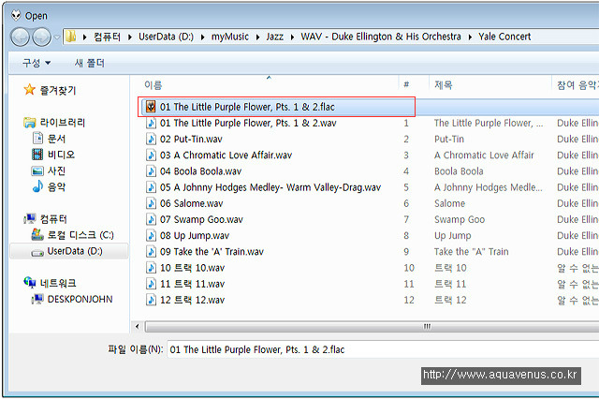Image resolution: width=599 pixels, height=399 pixels.
Task: Click the icon of 04 Boola Boola.wav
Action: (x=152, y=170)
